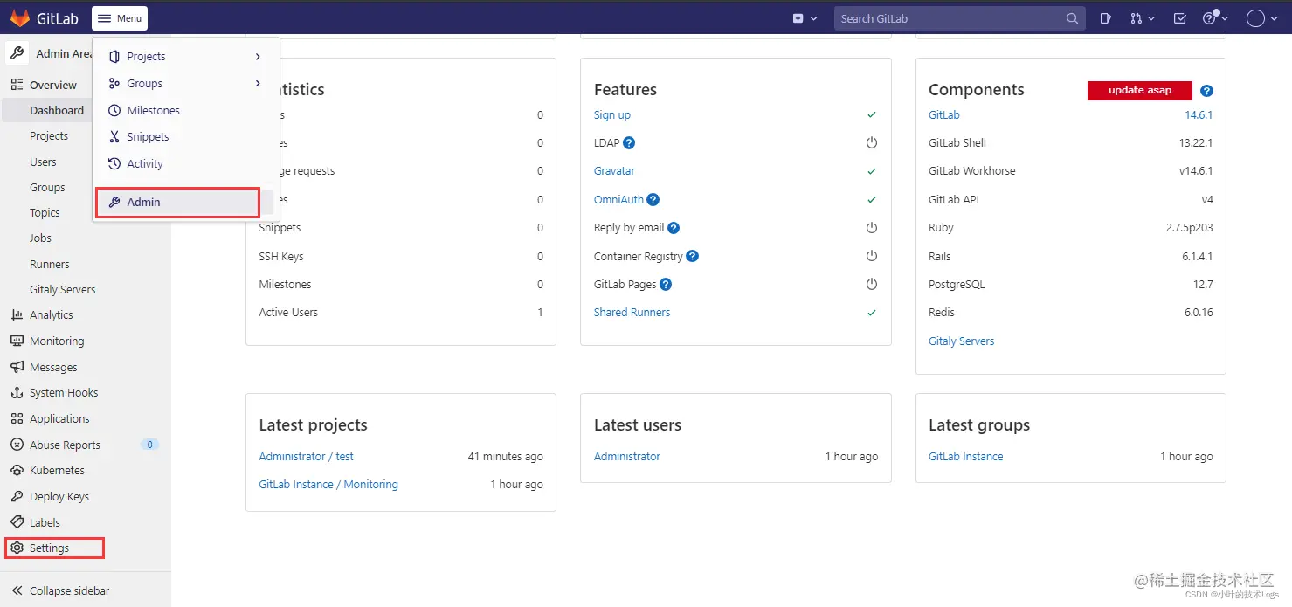
Task: Click the Applications grid icon
Action: pyautogui.click(x=17, y=418)
